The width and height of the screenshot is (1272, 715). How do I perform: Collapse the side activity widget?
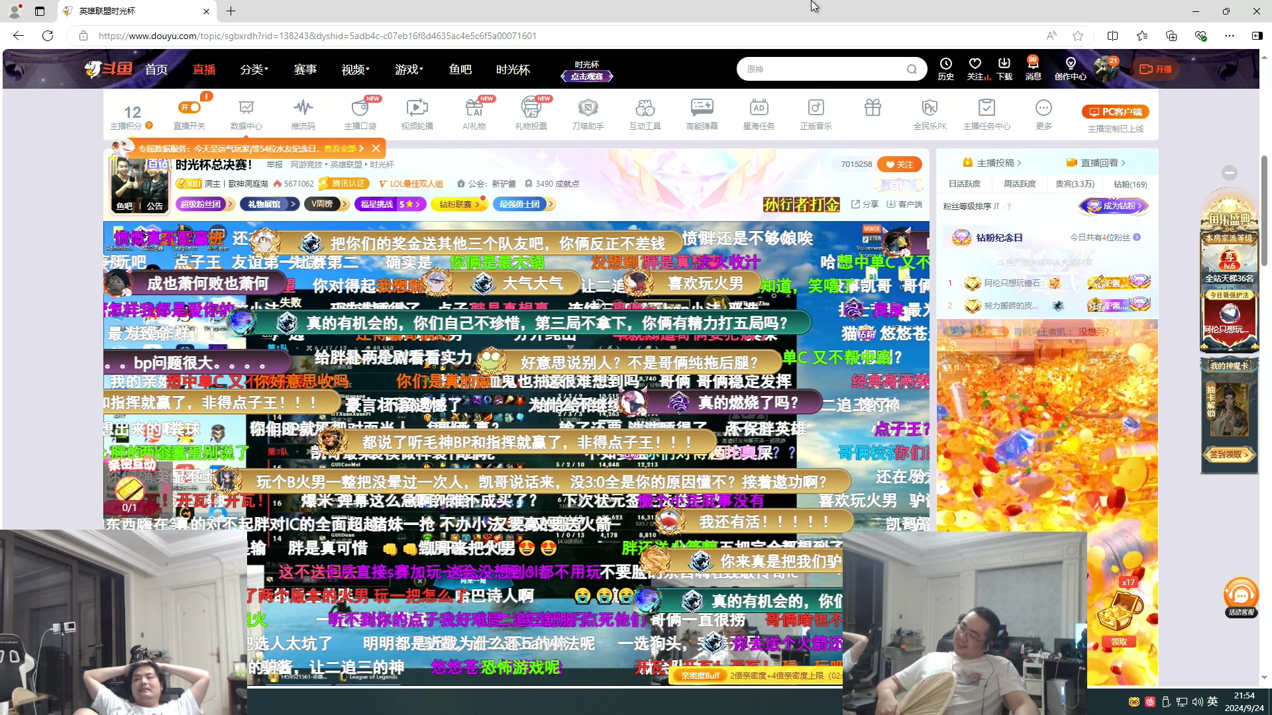click(x=1230, y=173)
